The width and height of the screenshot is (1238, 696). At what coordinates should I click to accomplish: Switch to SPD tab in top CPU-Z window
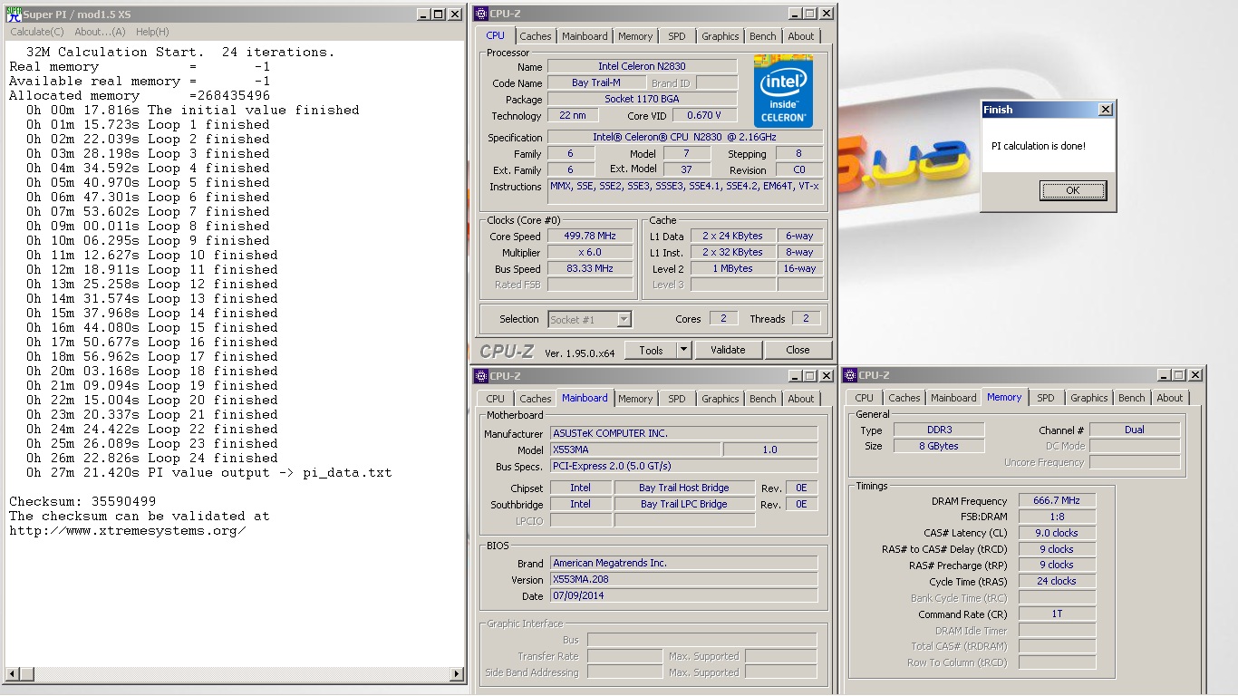pyautogui.click(x=677, y=36)
